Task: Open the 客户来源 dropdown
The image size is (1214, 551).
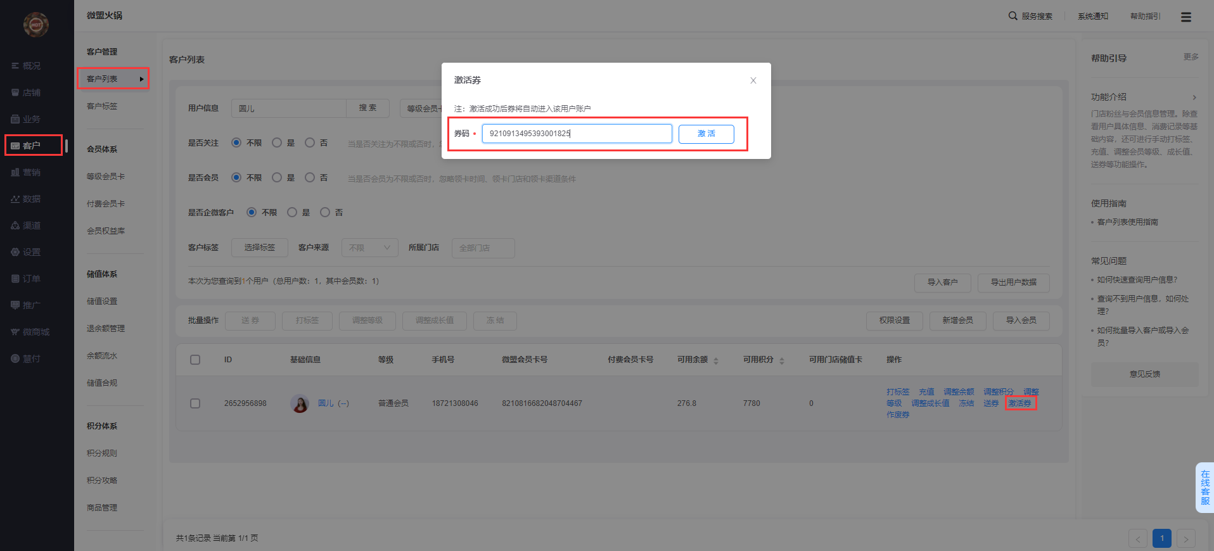Action: (369, 248)
